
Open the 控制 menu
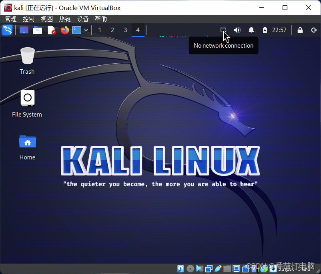(x=29, y=19)
